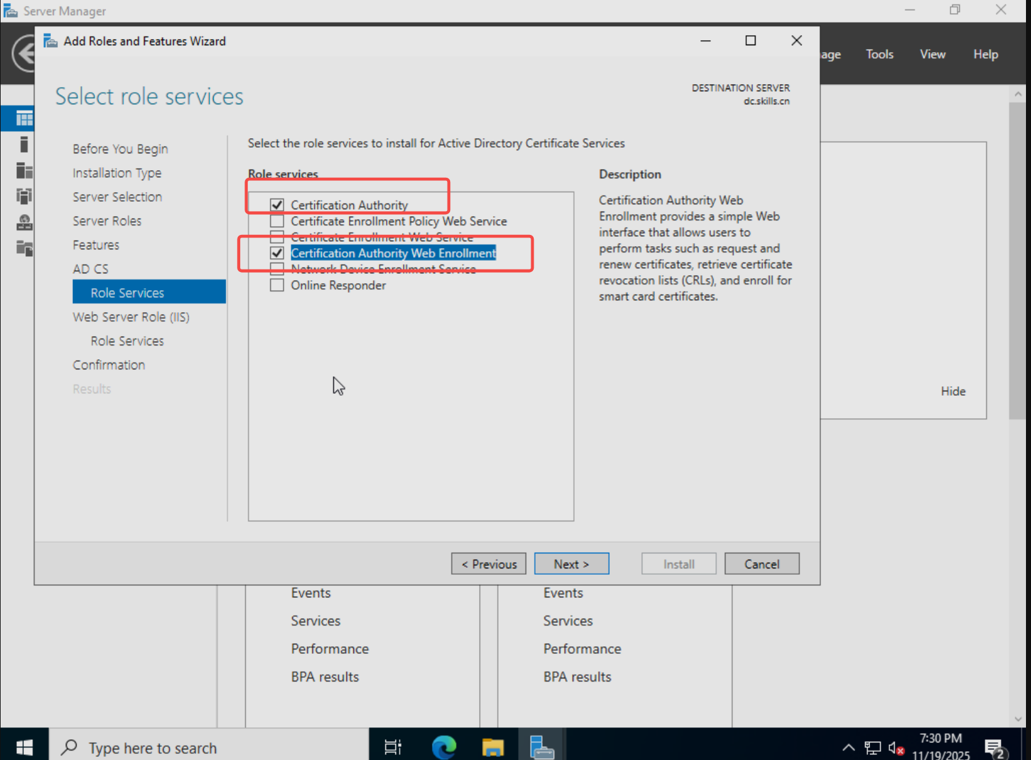Go to Server Selection step
Image resolution: width=1031 pixels, height=760 pixels.
[x=117, y=197]
